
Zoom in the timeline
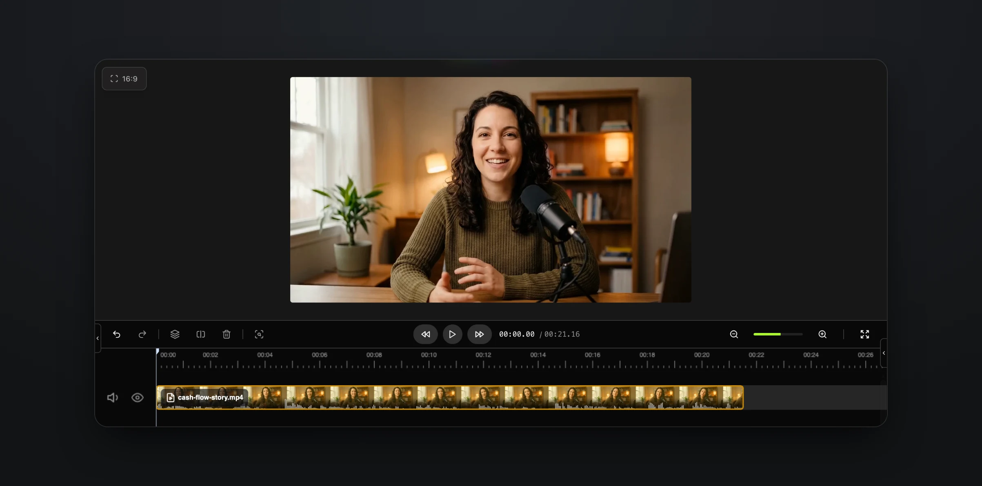pos(822,334)
